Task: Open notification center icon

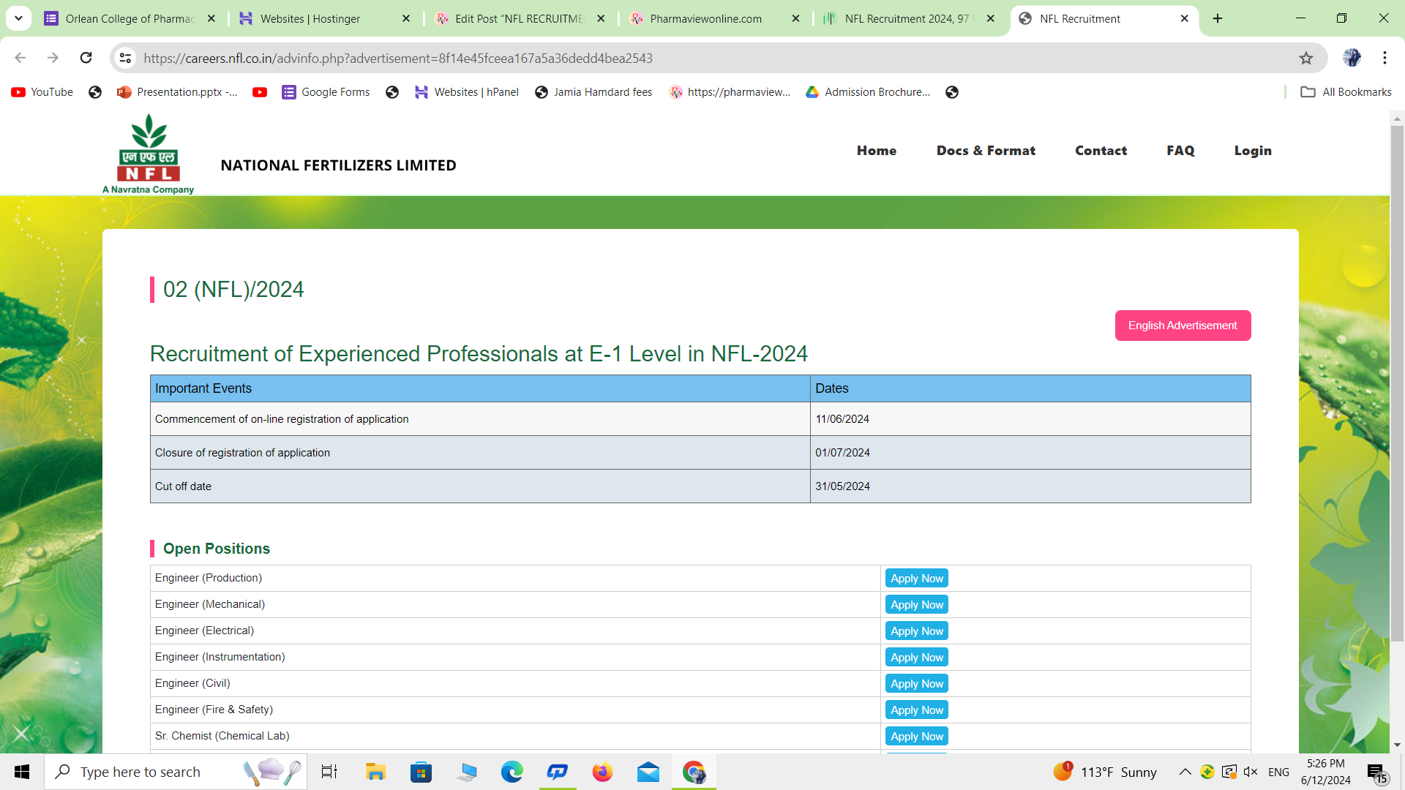Action: click(1376, 772)
